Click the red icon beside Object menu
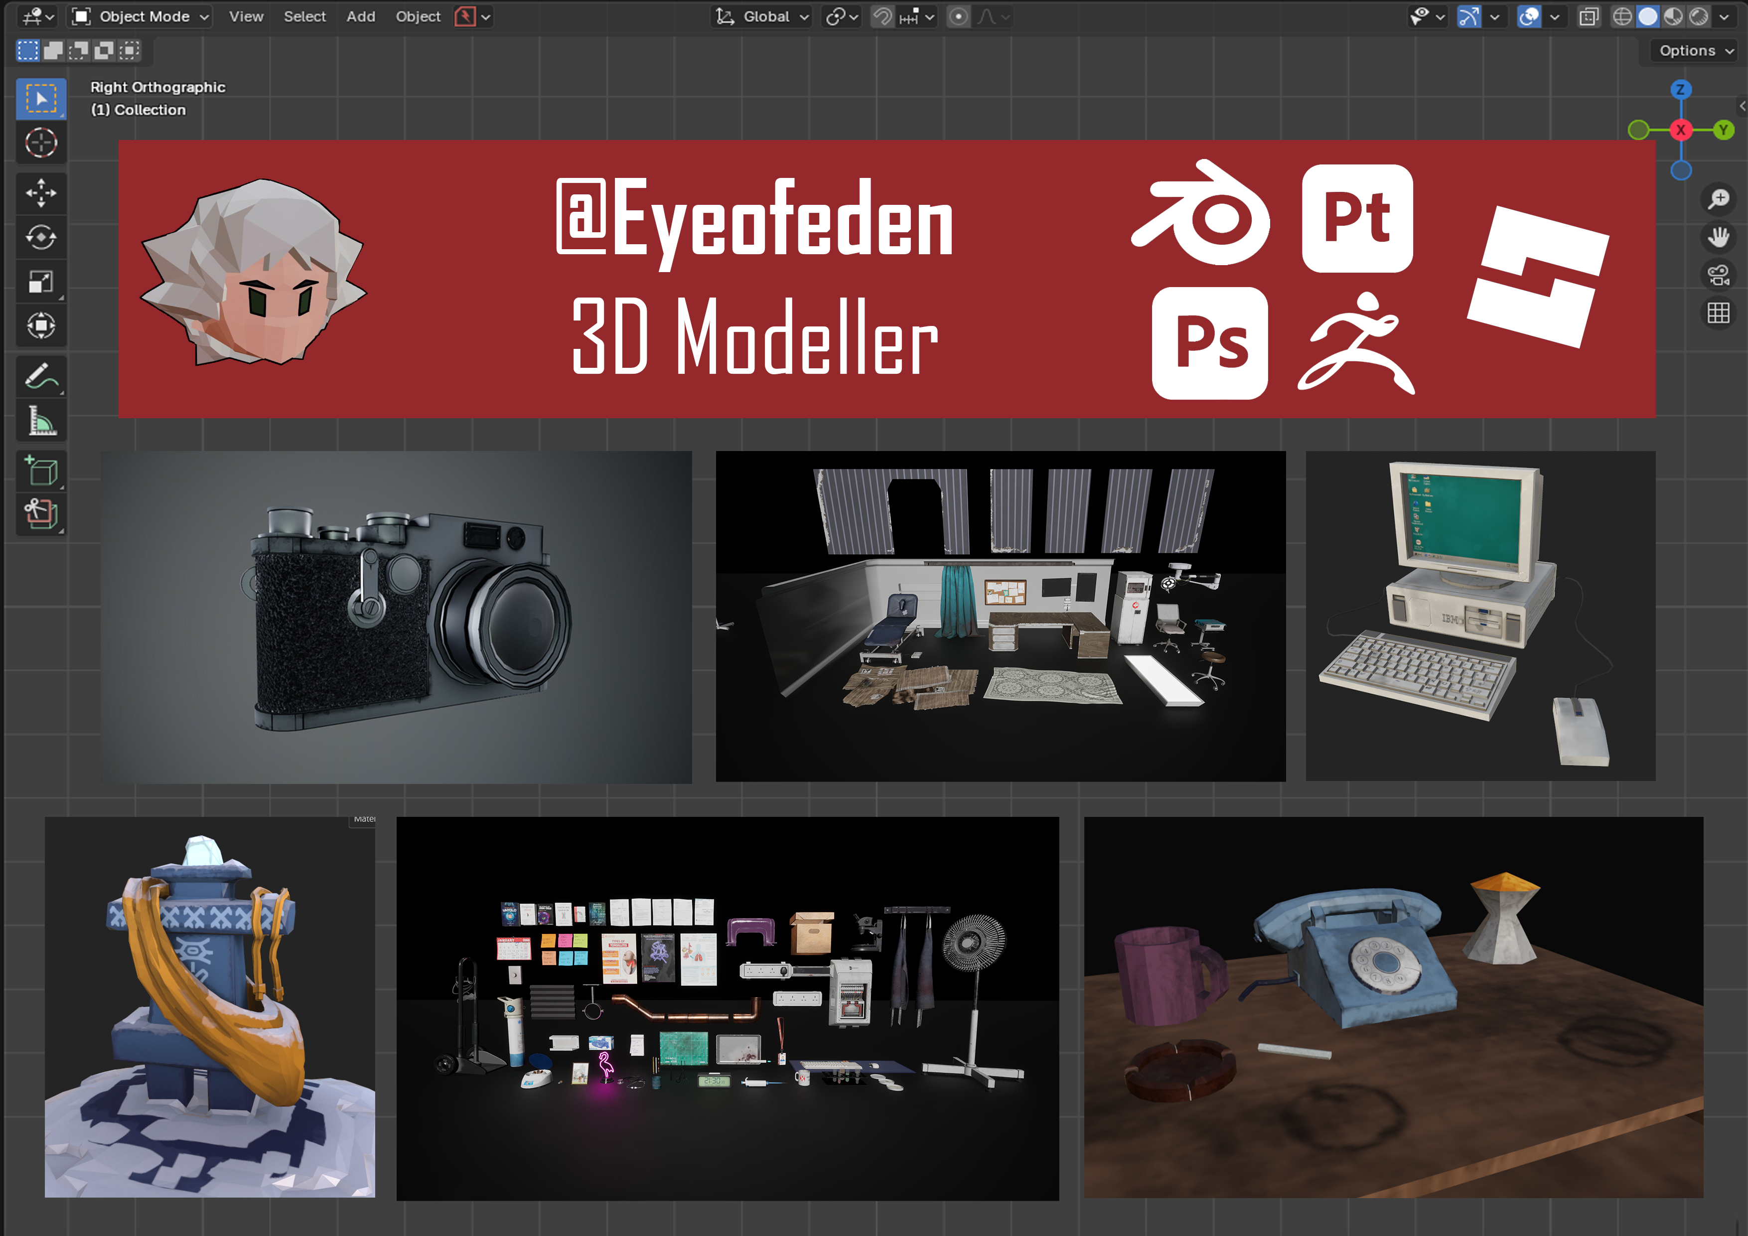Image resolution: width=1748 pixels, height=1236 pixels. coord(465,17)
